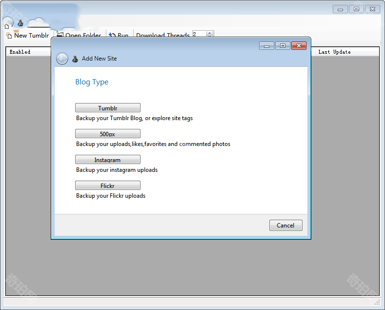Select the Flickr backup button
385x310 pixels.
pyautogui.click(x=107, y=185)
